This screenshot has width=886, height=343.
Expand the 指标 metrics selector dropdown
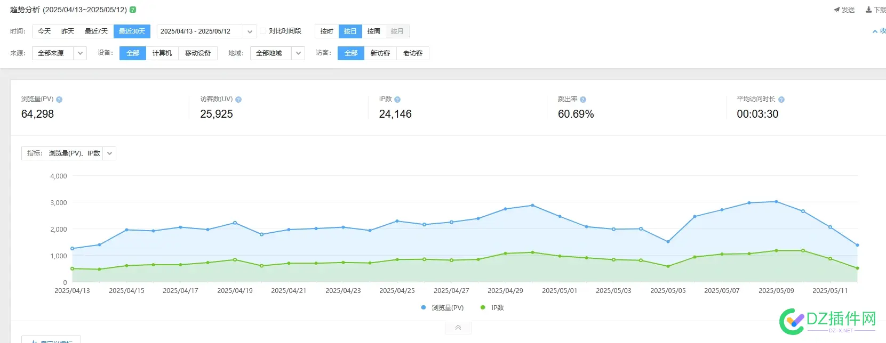pos(109,153)
